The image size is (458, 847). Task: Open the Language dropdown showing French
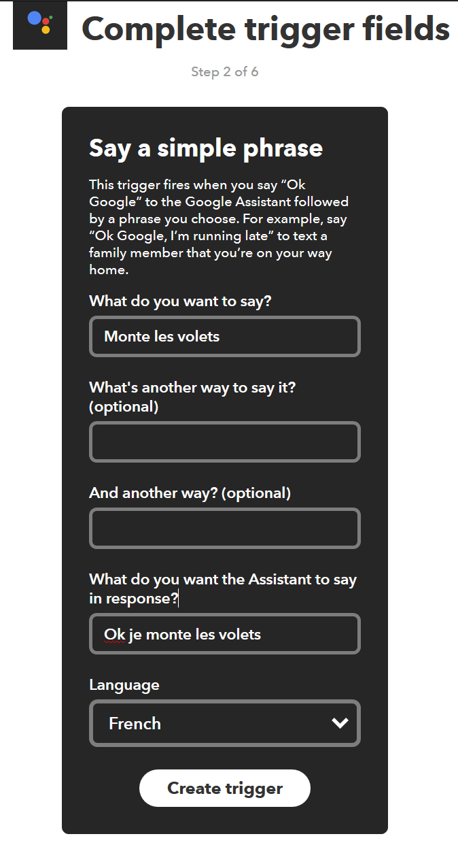(224, 723)
